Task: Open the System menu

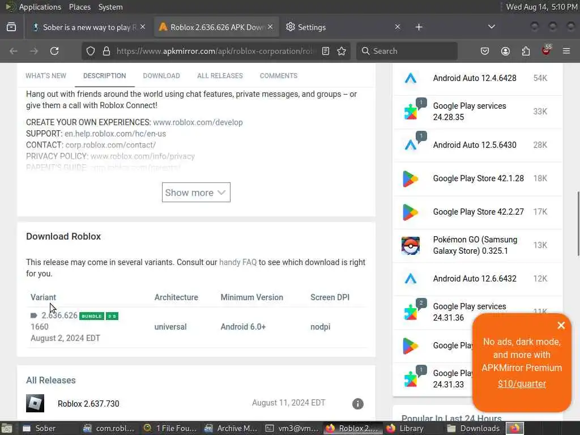Action: click(x=110, y=7)
